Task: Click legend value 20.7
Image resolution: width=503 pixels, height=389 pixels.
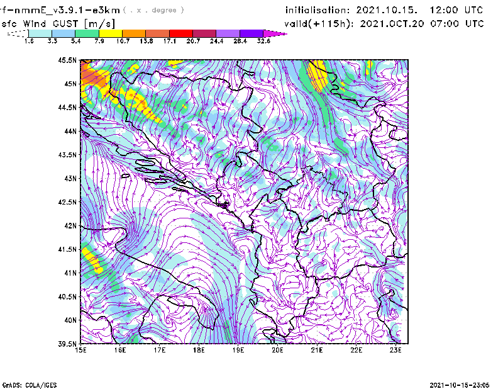Action: [193, 41]
